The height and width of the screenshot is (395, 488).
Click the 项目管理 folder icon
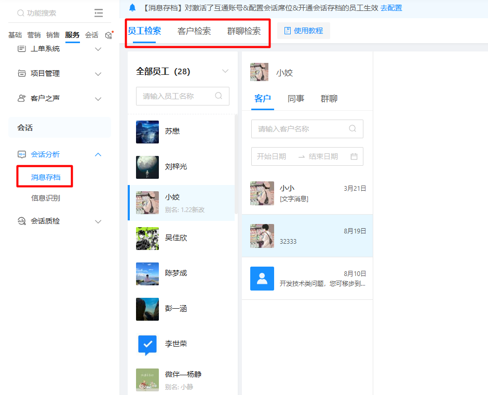21,73
